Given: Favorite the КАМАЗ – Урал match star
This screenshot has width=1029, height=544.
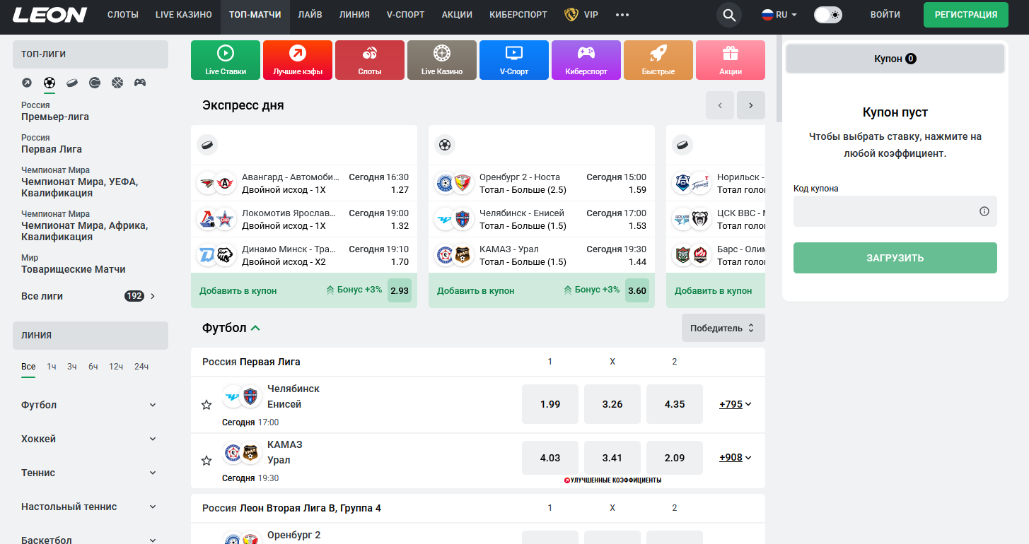Looking at the screenshot, I should pyautogui.click(x=207, y=461).
